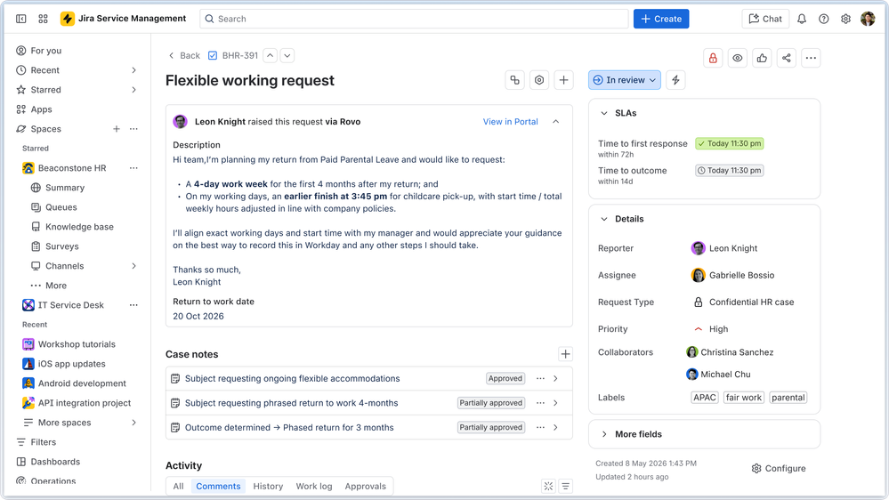The width and height of the screenshot is (889, 500).
Task: Expand the Recent sidebar chevron
Action: tap(133, 70)
